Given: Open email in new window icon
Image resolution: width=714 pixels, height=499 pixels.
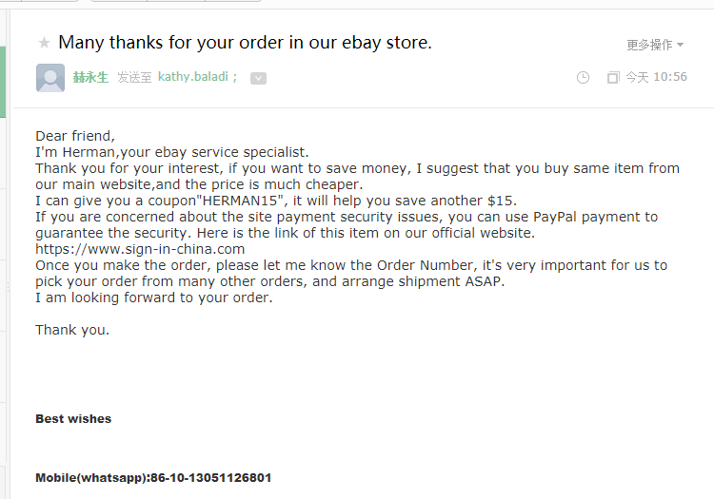Looking at the screenshot, I should 613,78.
